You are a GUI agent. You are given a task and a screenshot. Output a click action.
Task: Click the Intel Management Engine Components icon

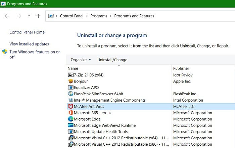pos(70,100)
